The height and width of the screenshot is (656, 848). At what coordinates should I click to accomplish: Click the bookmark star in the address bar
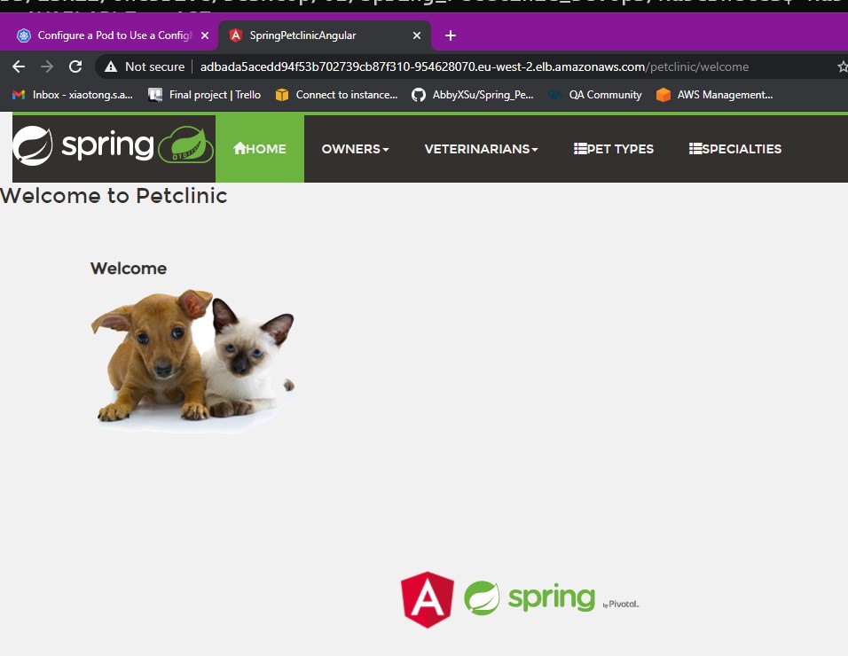point(843,66)
